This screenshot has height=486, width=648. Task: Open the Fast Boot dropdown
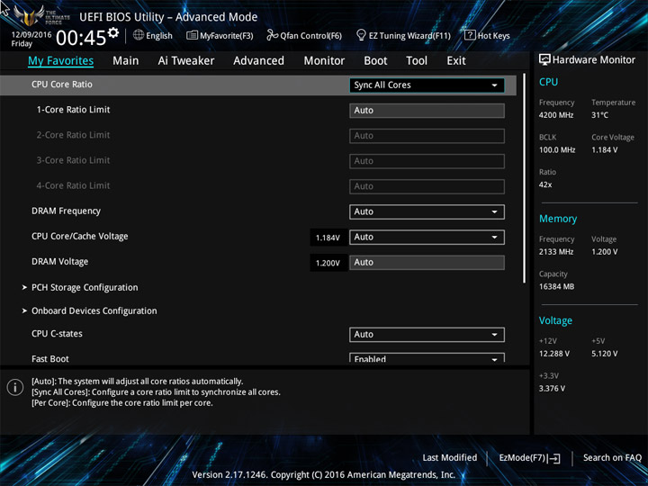coord(427,358)
